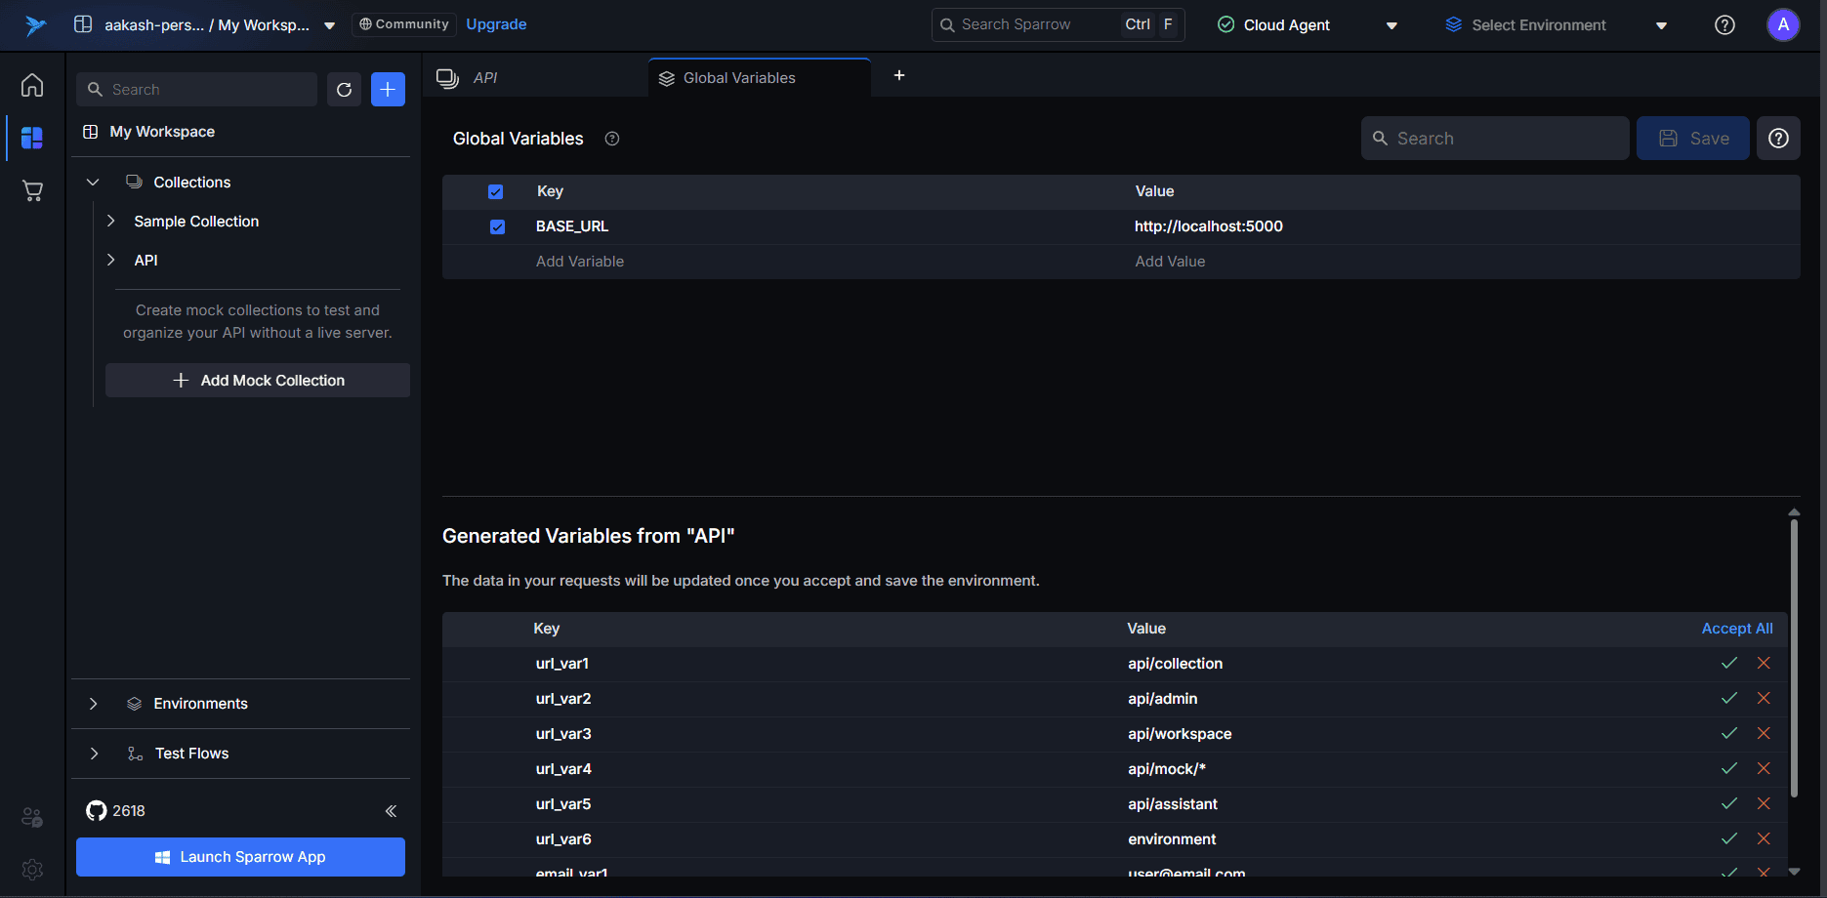Open the user avatar A
This screenshot has width=1827, height=898.
(x=1783, y=25)
